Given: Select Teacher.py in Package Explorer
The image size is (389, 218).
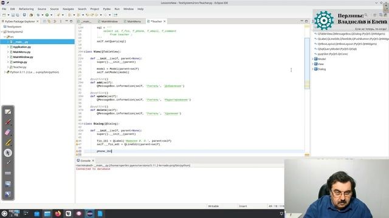Looking at the screenshot, I should (19, 67).
